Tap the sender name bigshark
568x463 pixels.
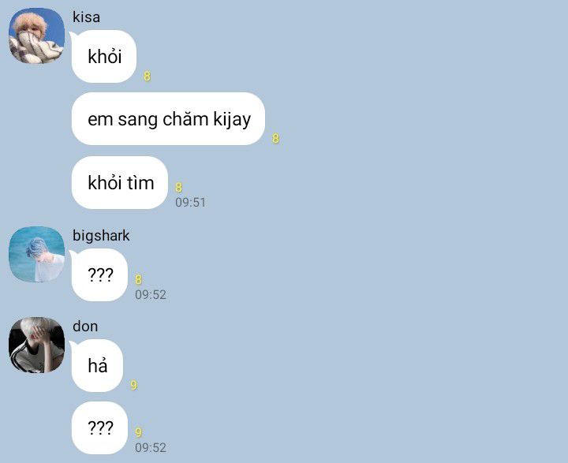(x=101, y=236)
